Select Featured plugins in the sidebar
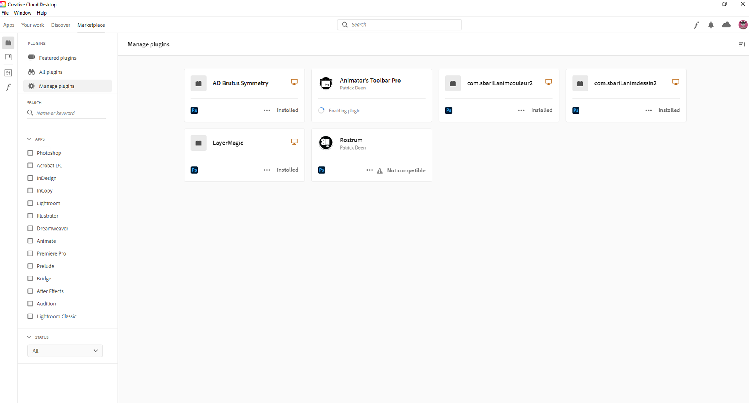This screenshot has width=749, height=403. click(58, 58)
